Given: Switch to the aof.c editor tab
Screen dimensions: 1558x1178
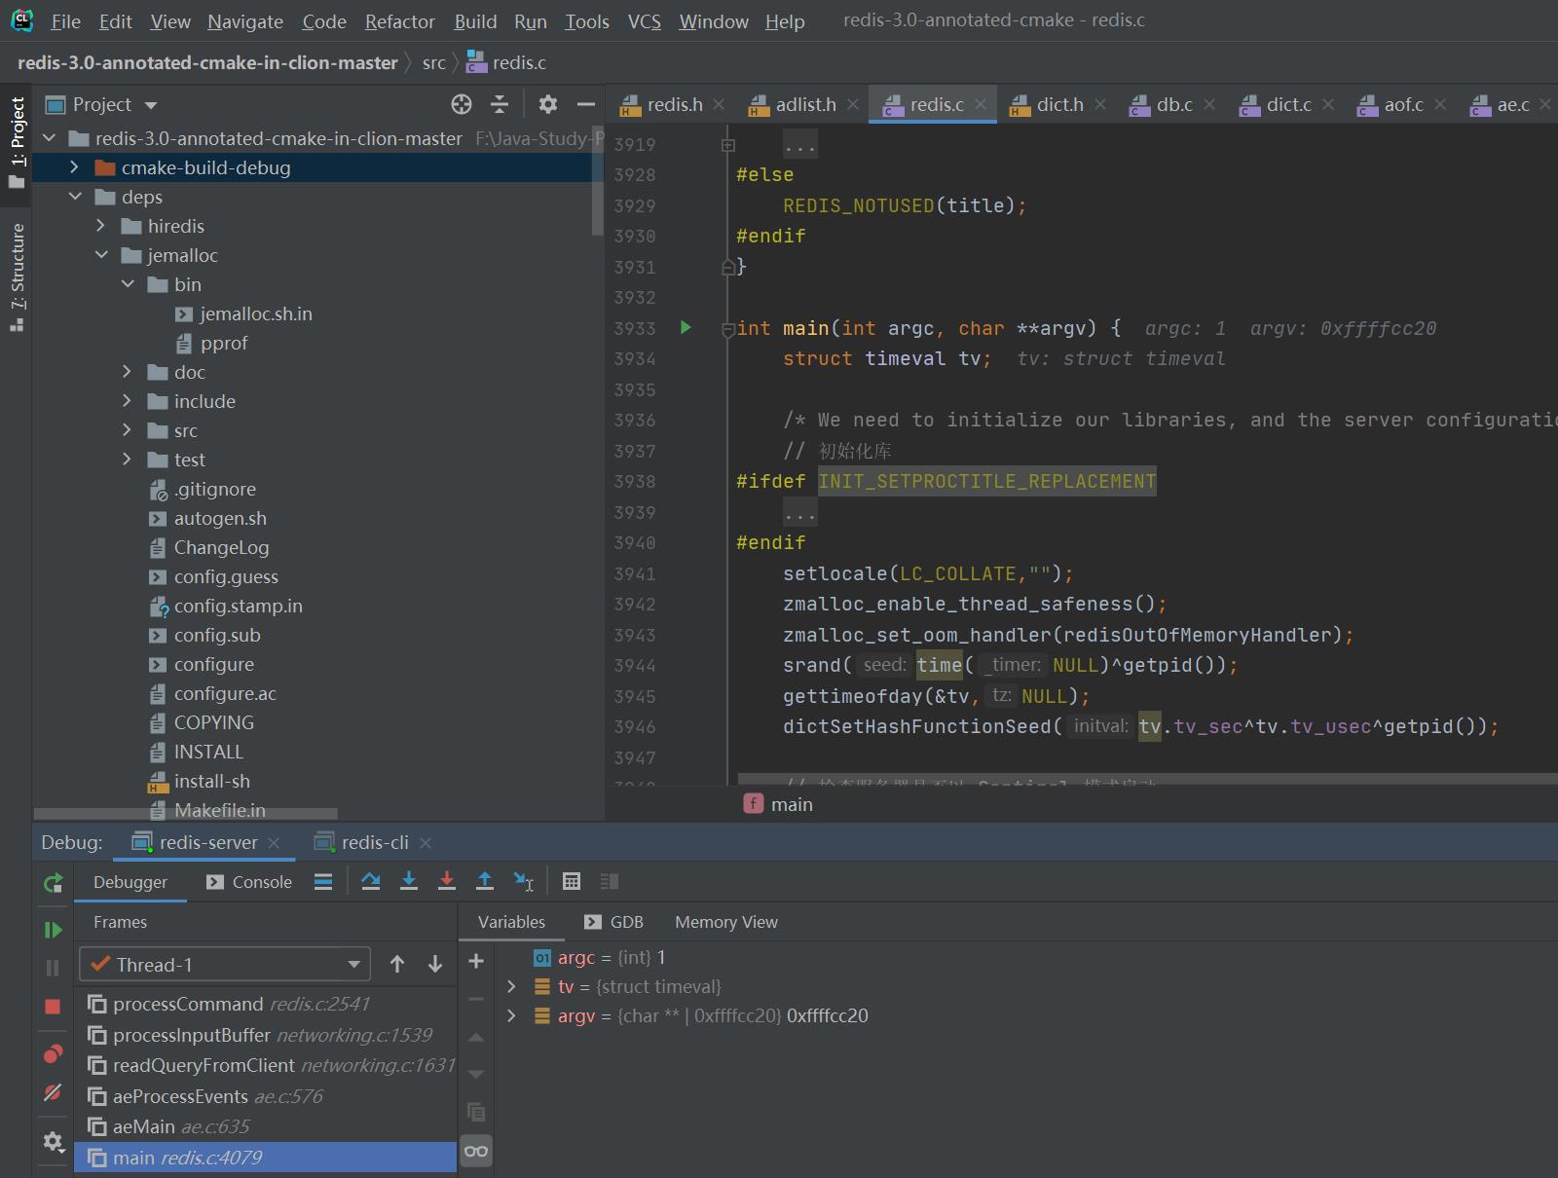Looking at the screenshot, I should click(1403, 104).
